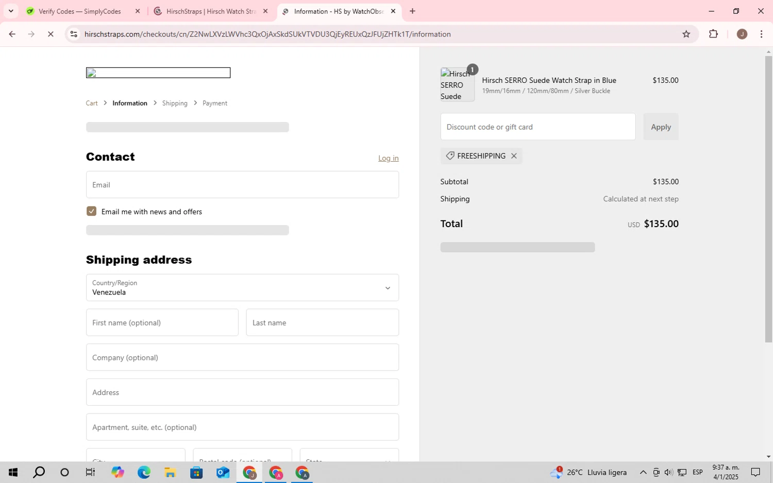This screenshot has height=483, width=773.
Task: Open browser extensions menu
Action: pos(713,34)
